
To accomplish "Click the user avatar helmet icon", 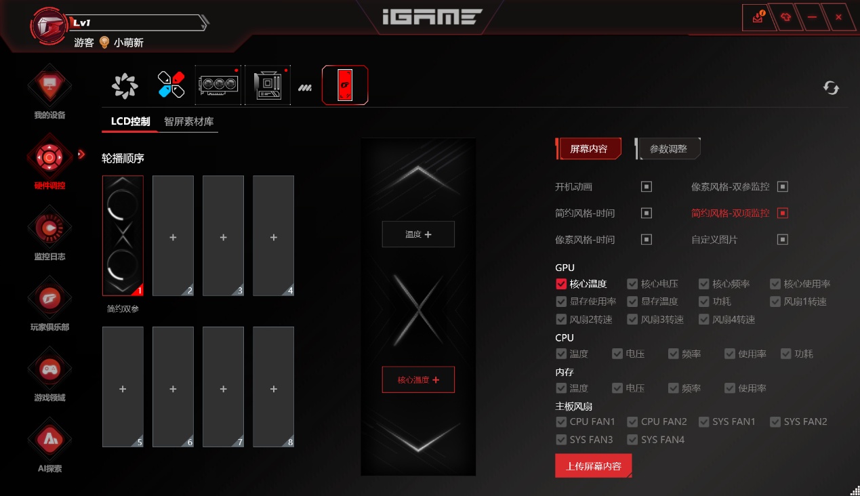I will (x=50, y=26).
